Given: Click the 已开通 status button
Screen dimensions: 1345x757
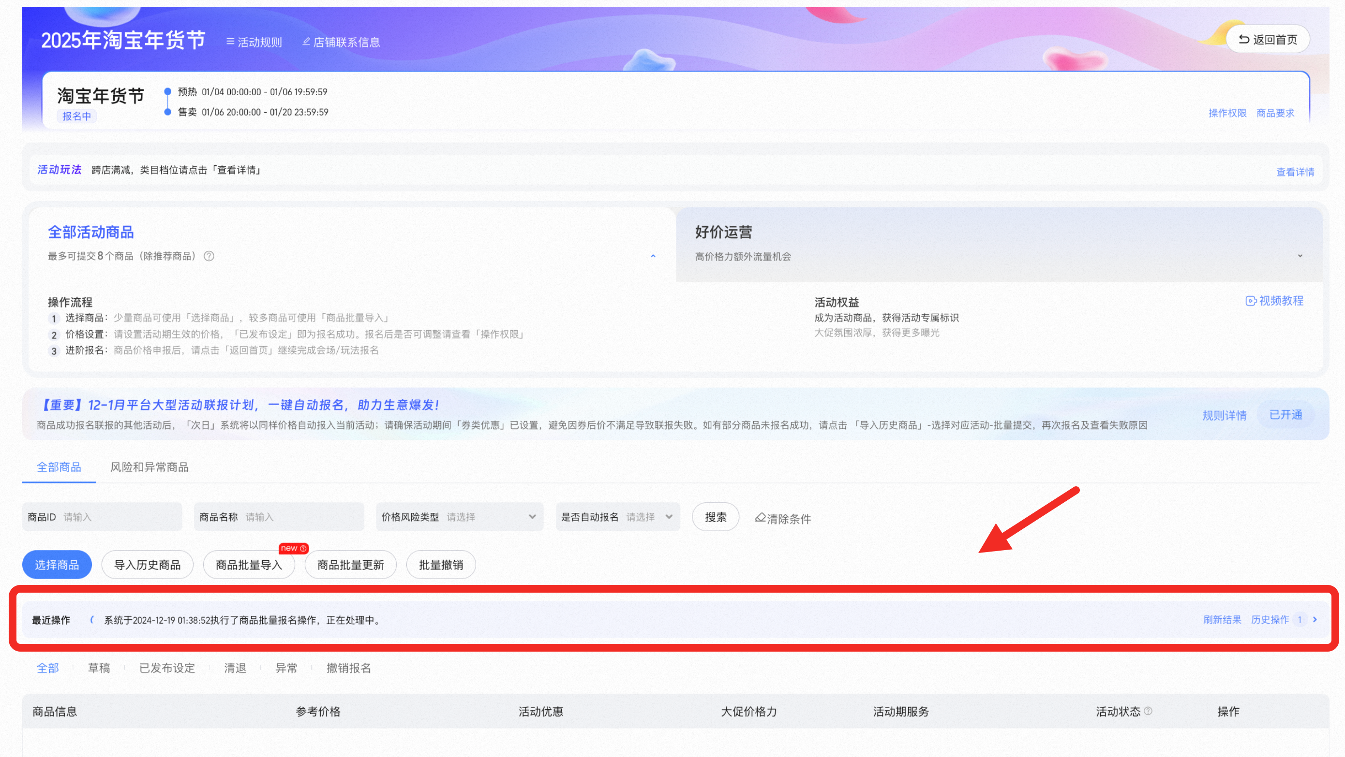Looking at the screenshot, I should pos(1285,415).
